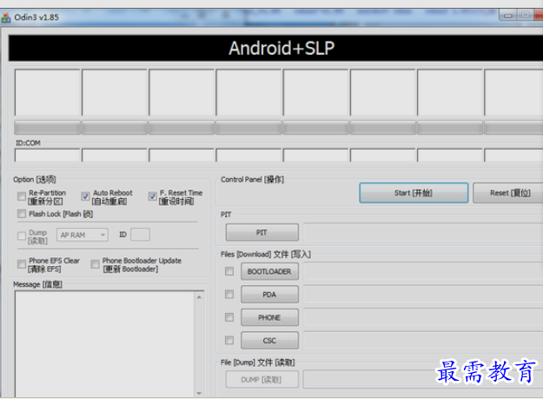This screenshot has height=399, width=543.
Task: Minimize the Odin3 window
Action: [x=508, y=16]
